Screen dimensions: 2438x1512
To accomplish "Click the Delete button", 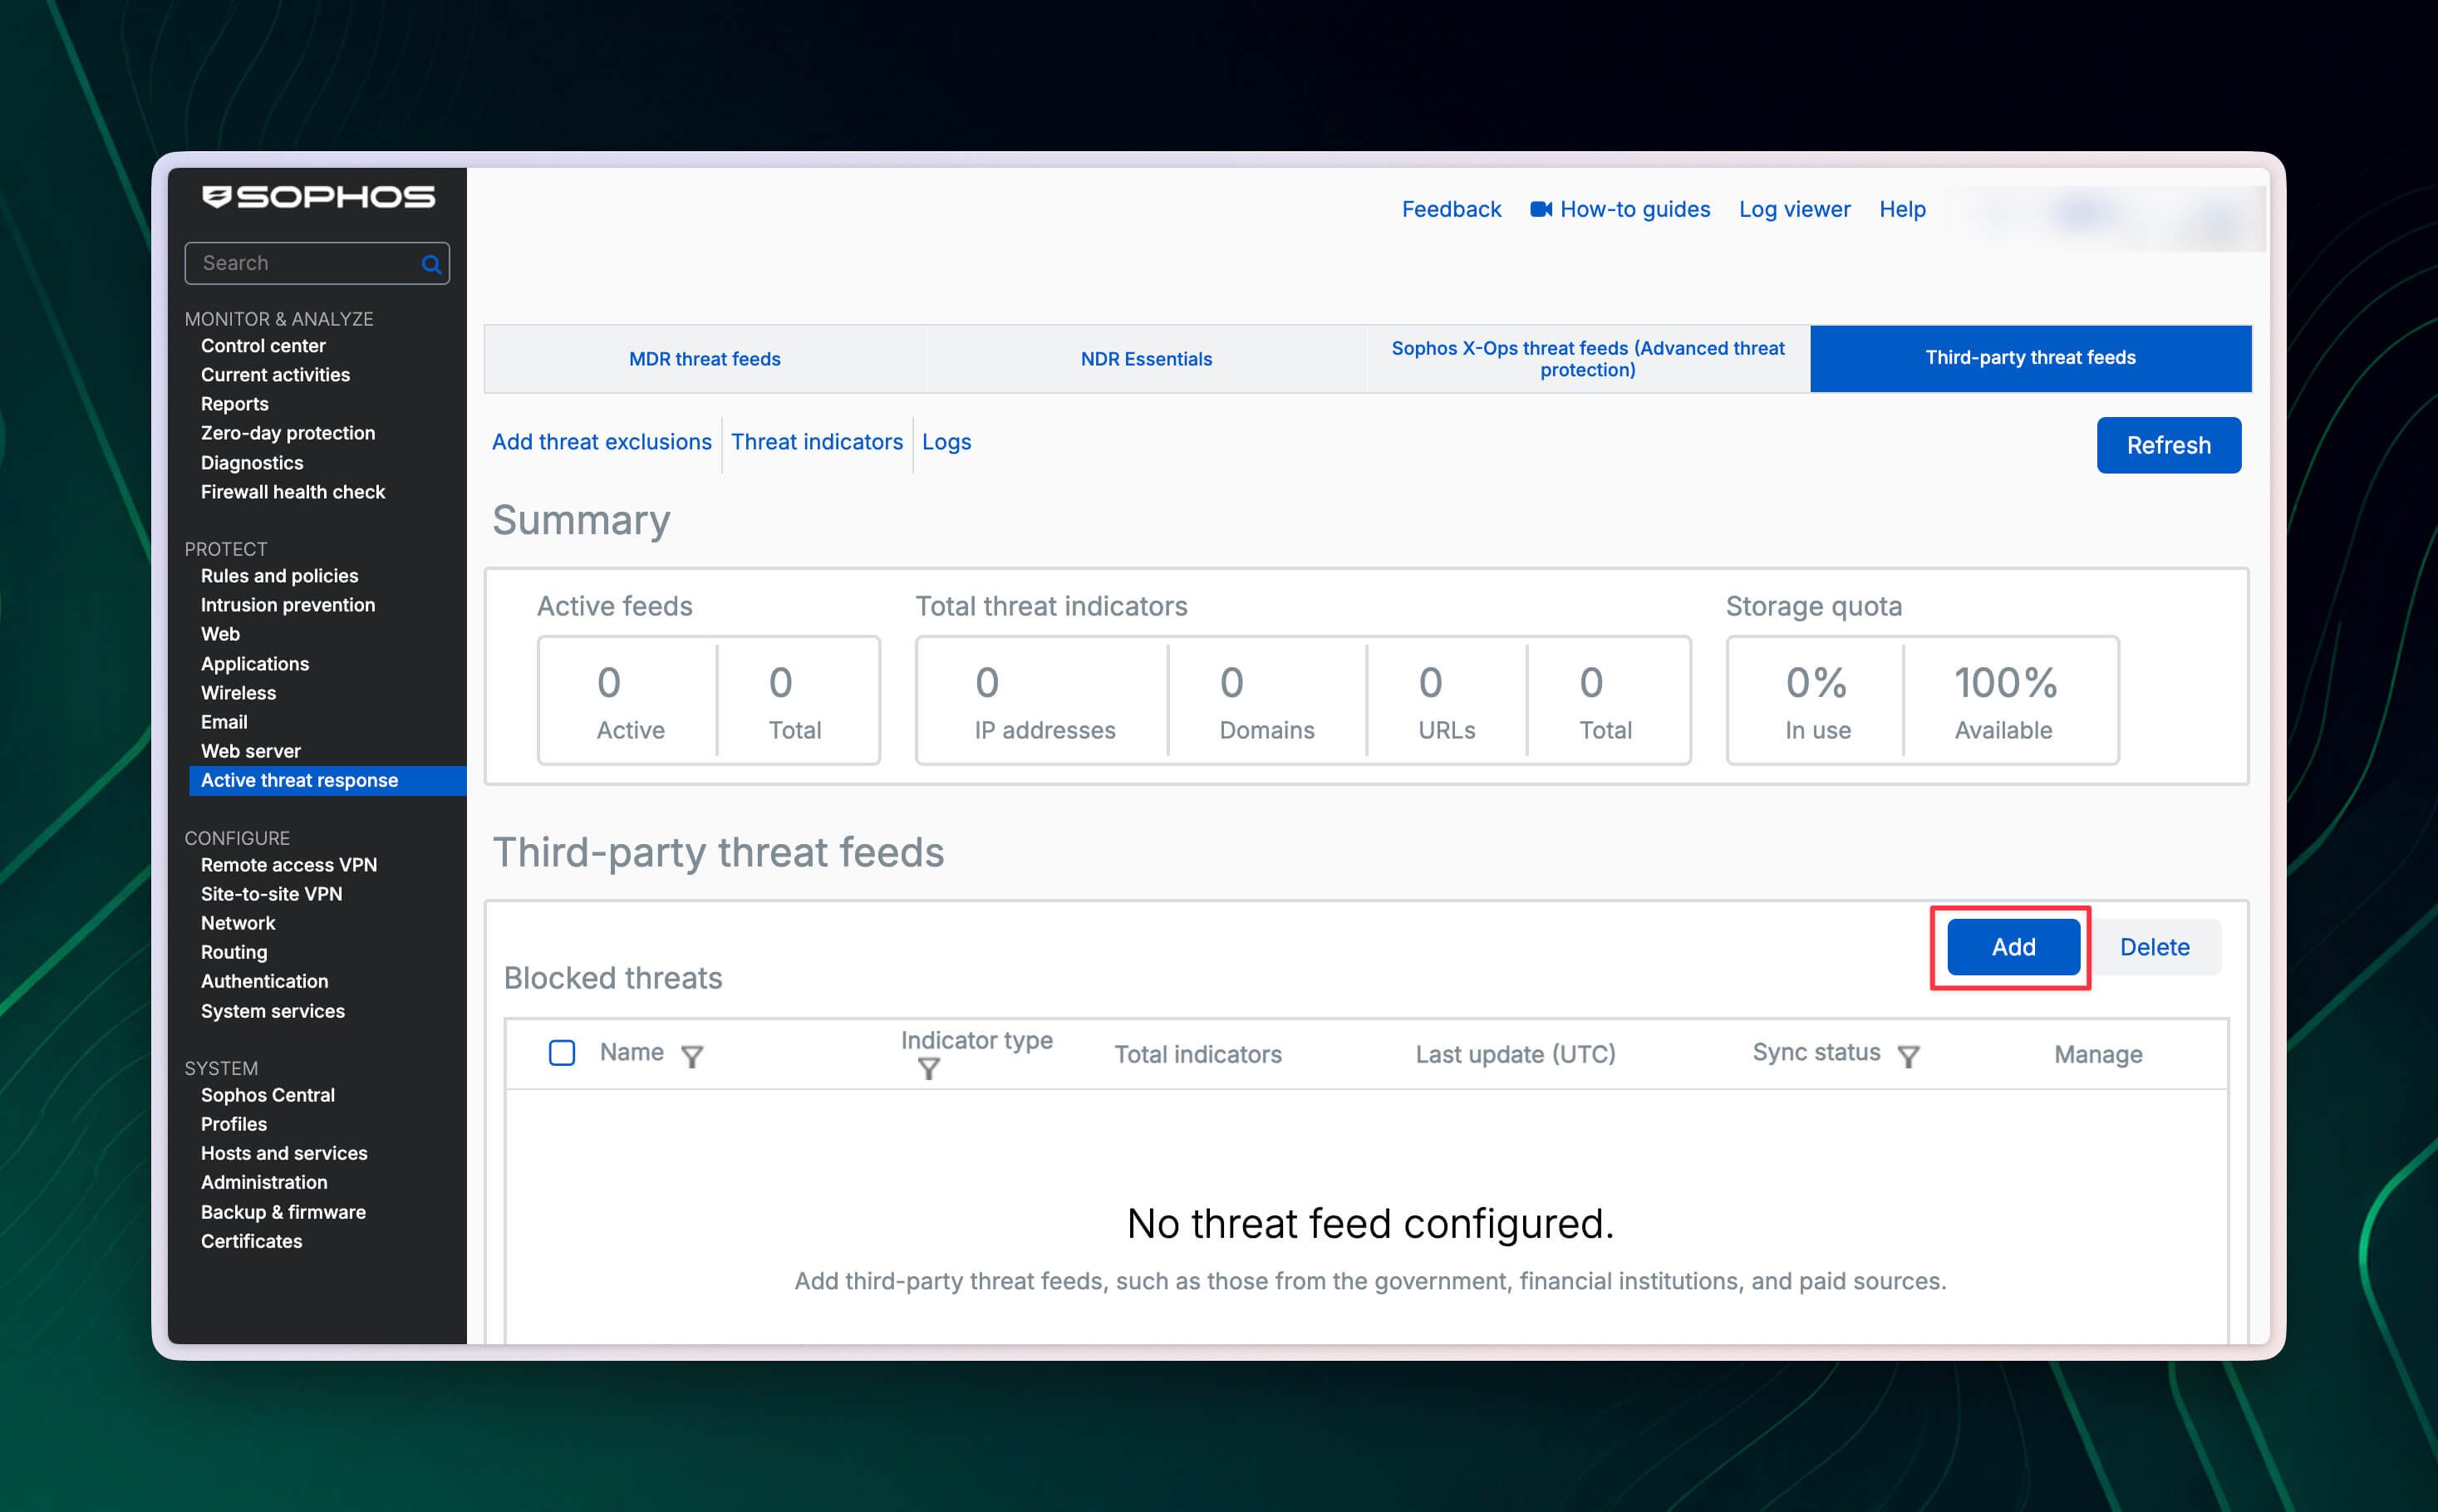I will (2155, 947).
